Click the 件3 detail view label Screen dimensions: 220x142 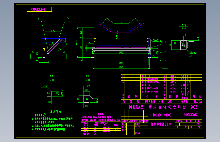pos(51,76)
